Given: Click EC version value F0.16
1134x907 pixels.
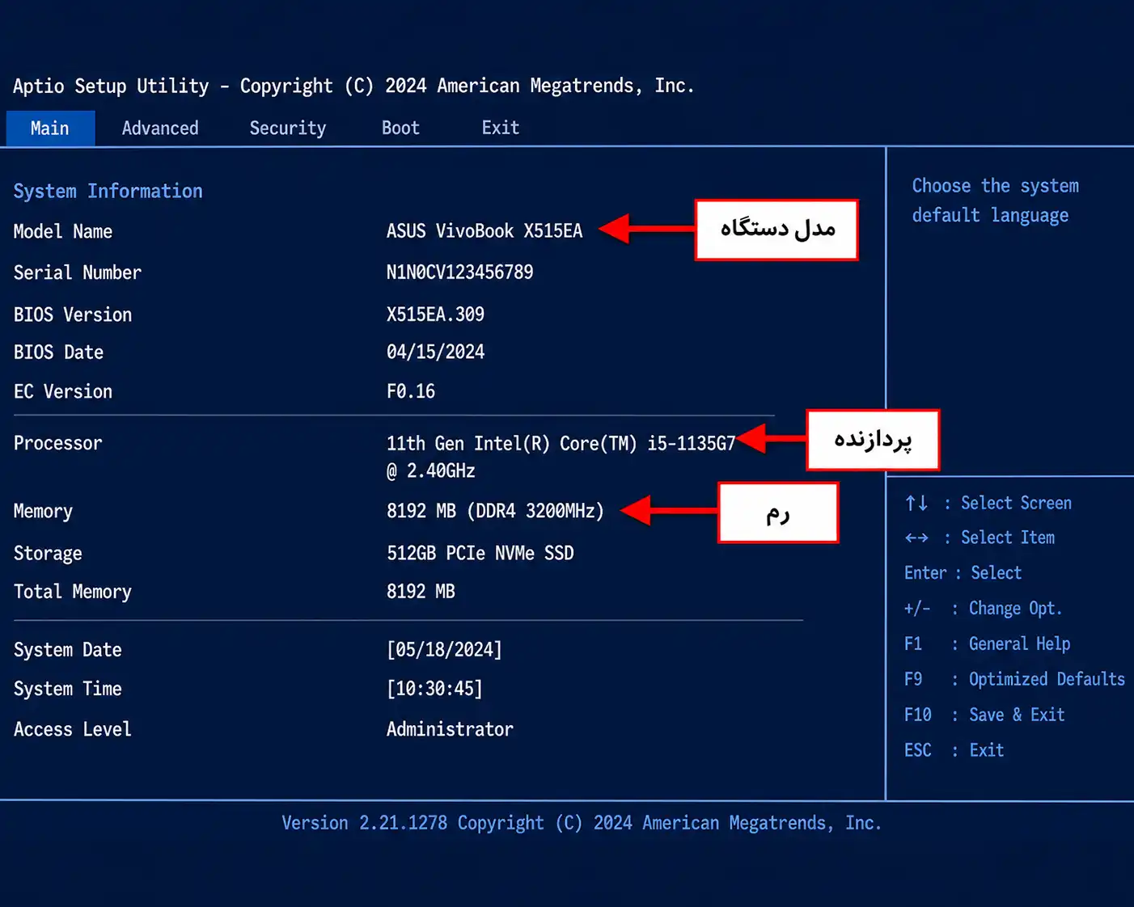Looking at the screenshot, I should coord(411,391).
